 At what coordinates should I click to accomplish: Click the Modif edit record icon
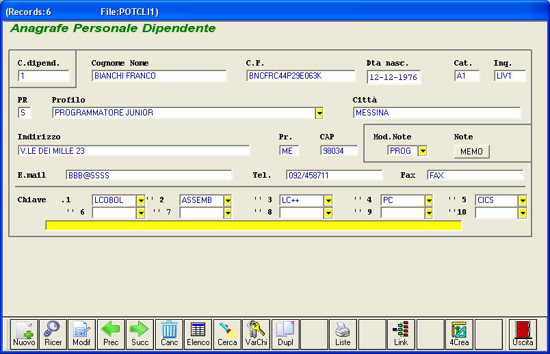[81, 334]
